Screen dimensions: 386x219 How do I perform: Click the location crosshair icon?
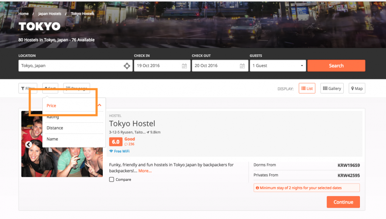127,66
